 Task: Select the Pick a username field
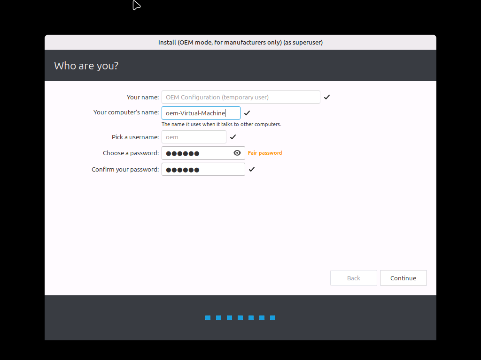(x=194, y=137)
